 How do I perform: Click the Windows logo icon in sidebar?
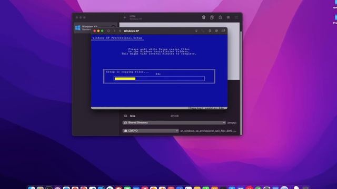[x=78, y=28]
